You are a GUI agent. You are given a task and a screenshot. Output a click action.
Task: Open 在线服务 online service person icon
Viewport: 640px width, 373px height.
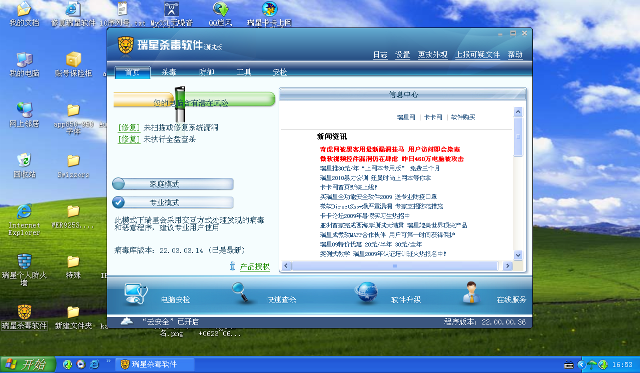point(471,293)
